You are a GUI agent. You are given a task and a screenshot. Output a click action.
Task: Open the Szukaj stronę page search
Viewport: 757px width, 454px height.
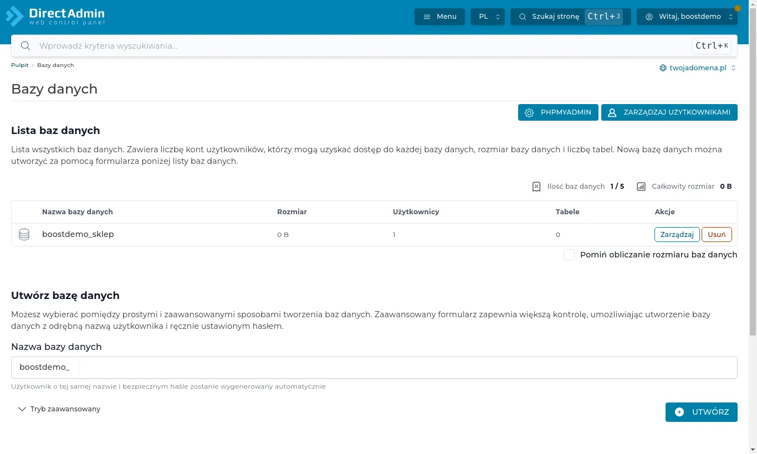point(570,17)
